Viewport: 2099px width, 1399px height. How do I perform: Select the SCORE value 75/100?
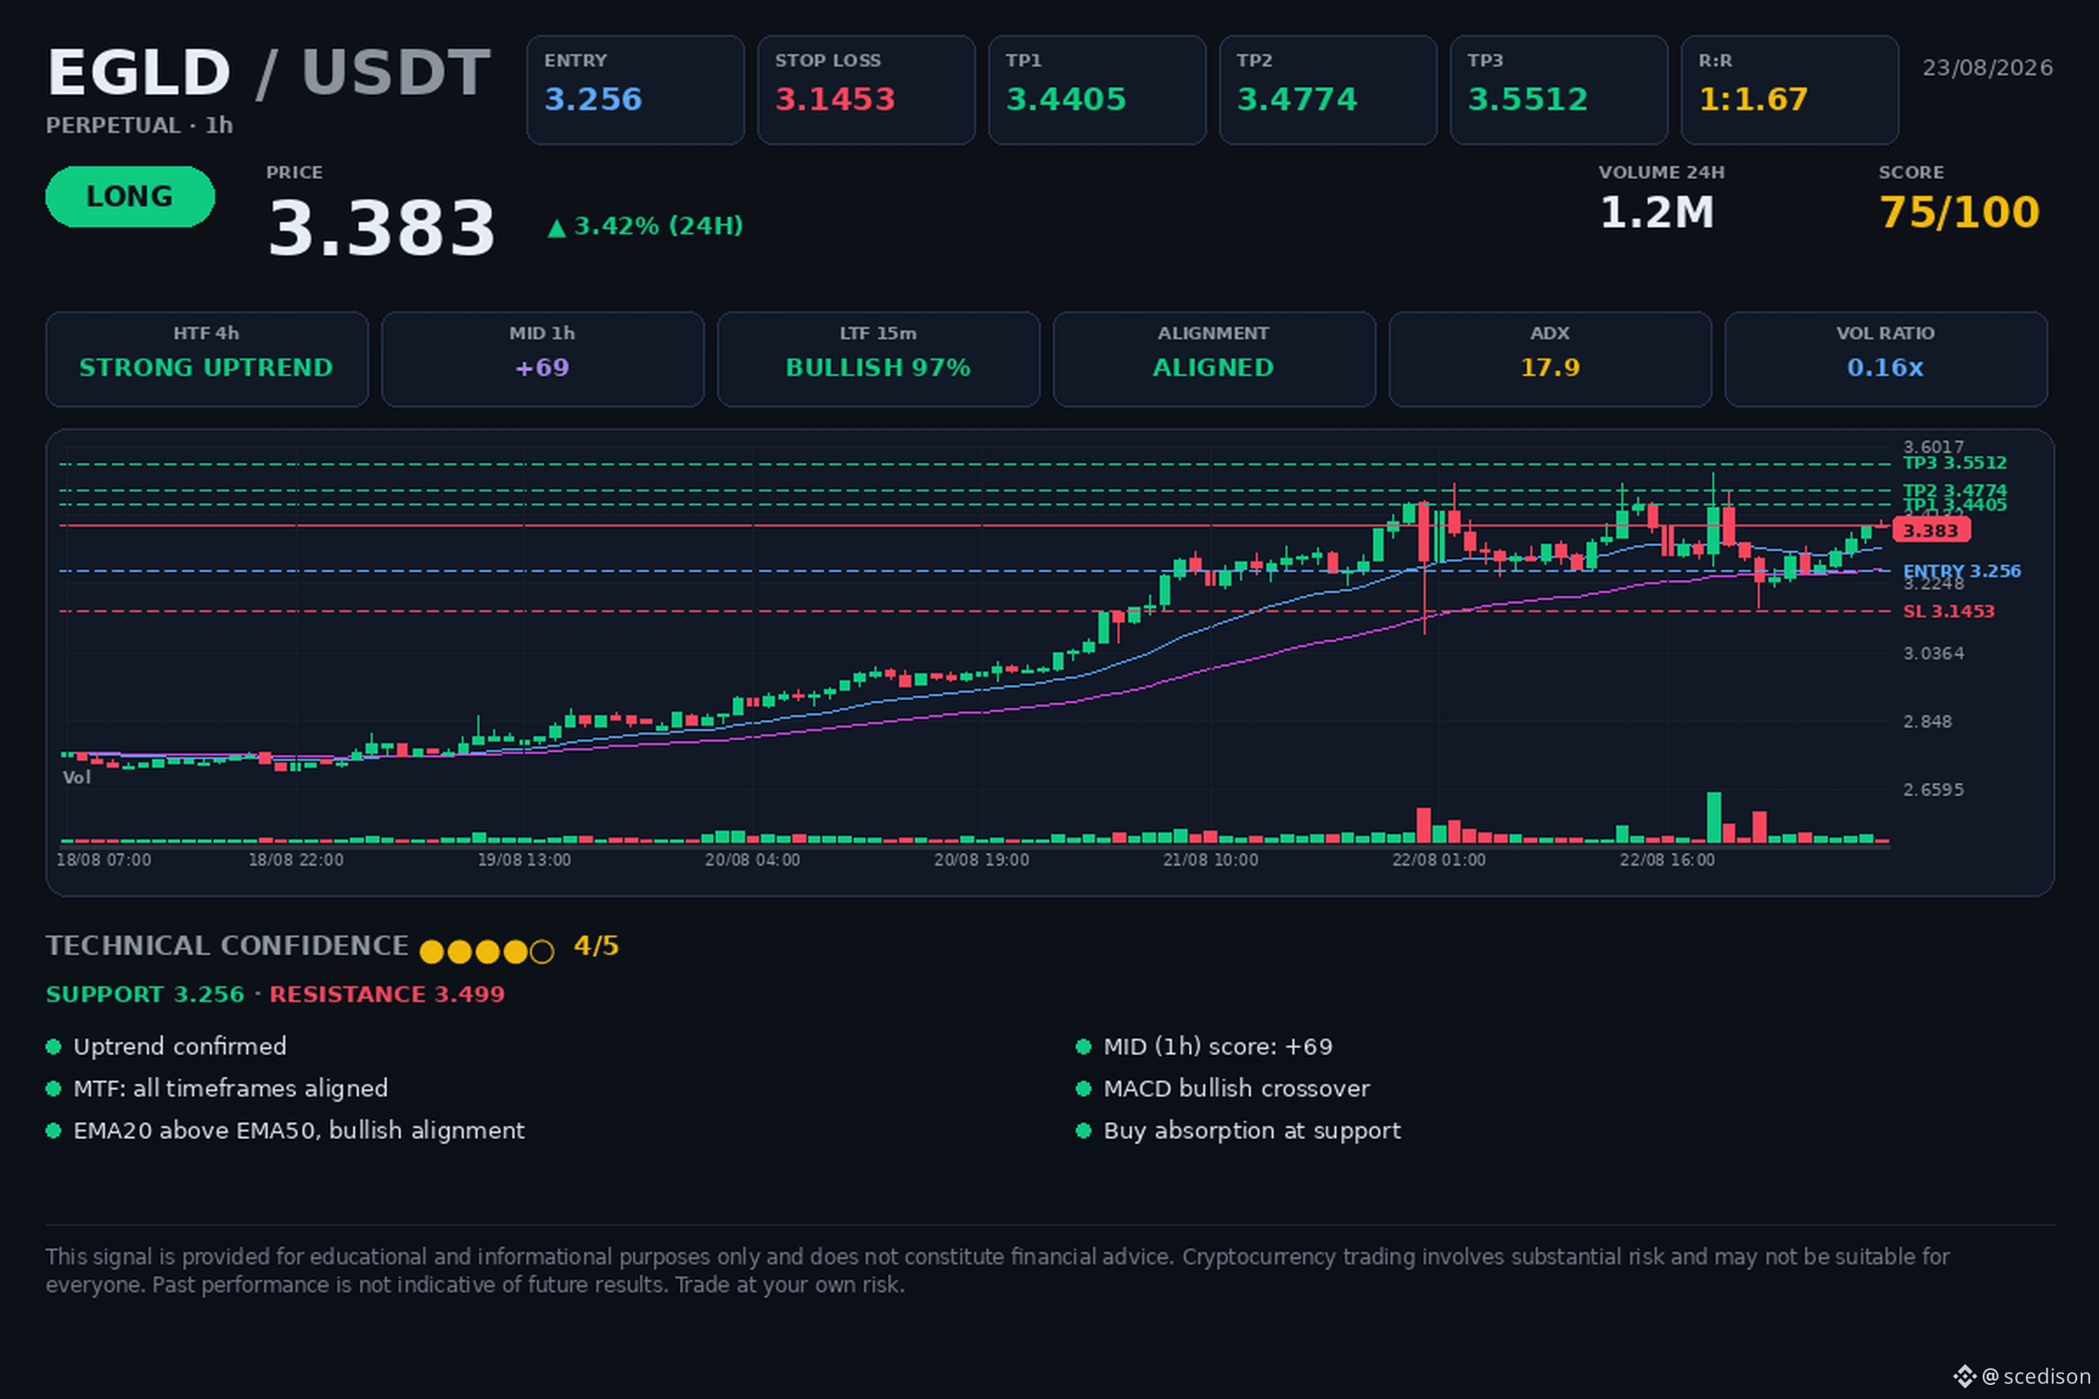point(1960,212)
